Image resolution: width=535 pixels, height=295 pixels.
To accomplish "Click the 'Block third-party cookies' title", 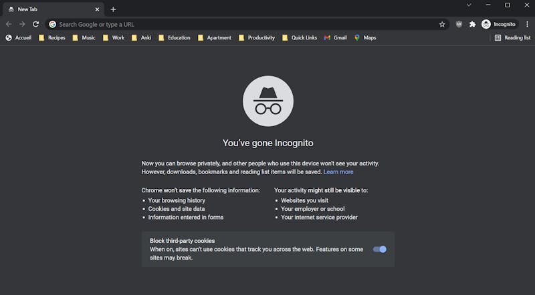I will 182,241.
